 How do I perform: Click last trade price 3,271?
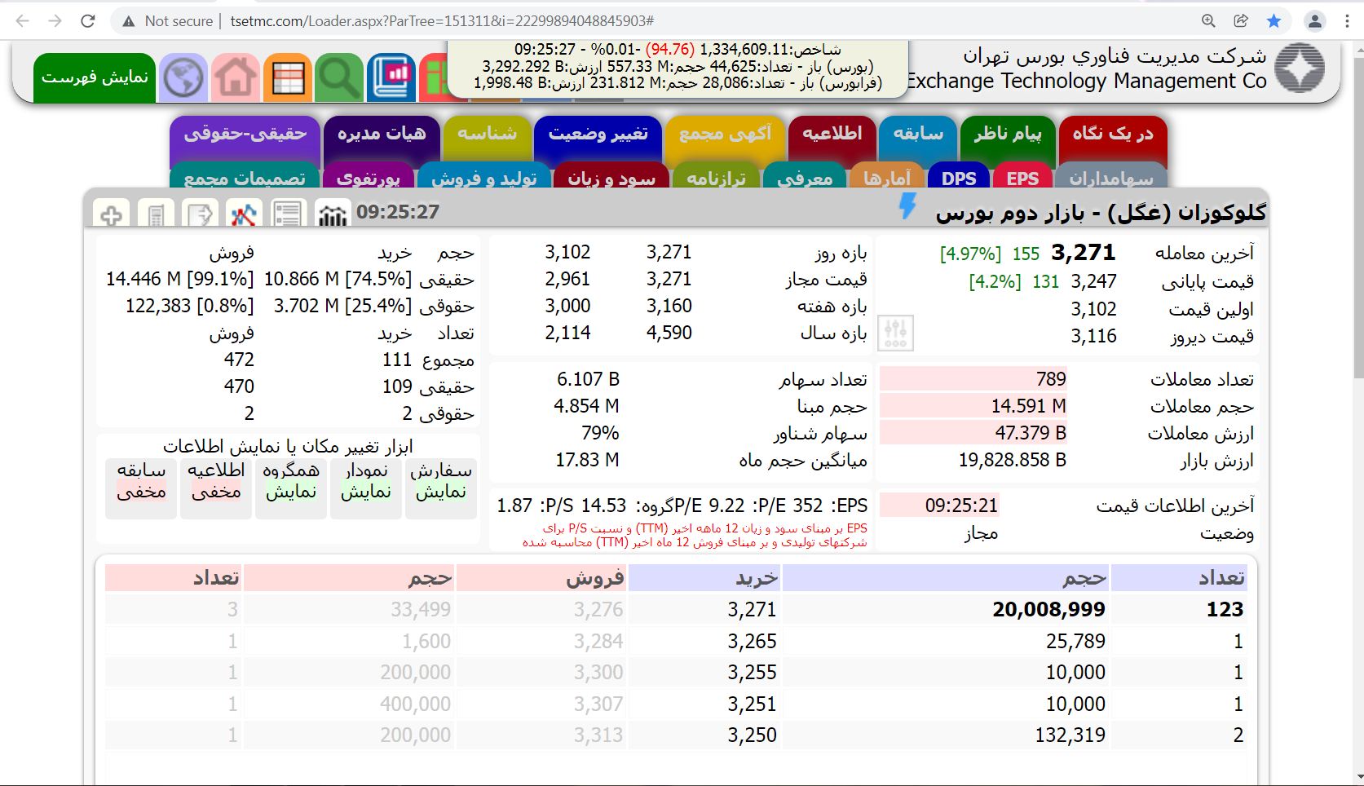pos(1084,253)
